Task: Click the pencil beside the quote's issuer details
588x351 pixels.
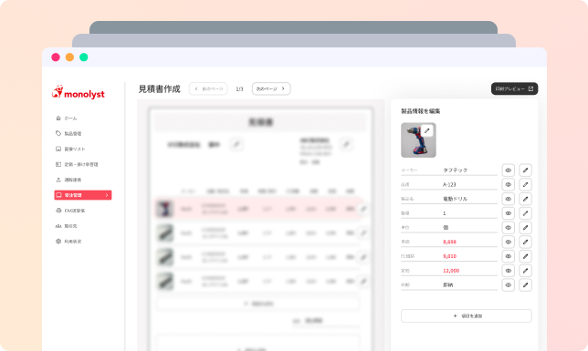Action: tap(346, 144)
